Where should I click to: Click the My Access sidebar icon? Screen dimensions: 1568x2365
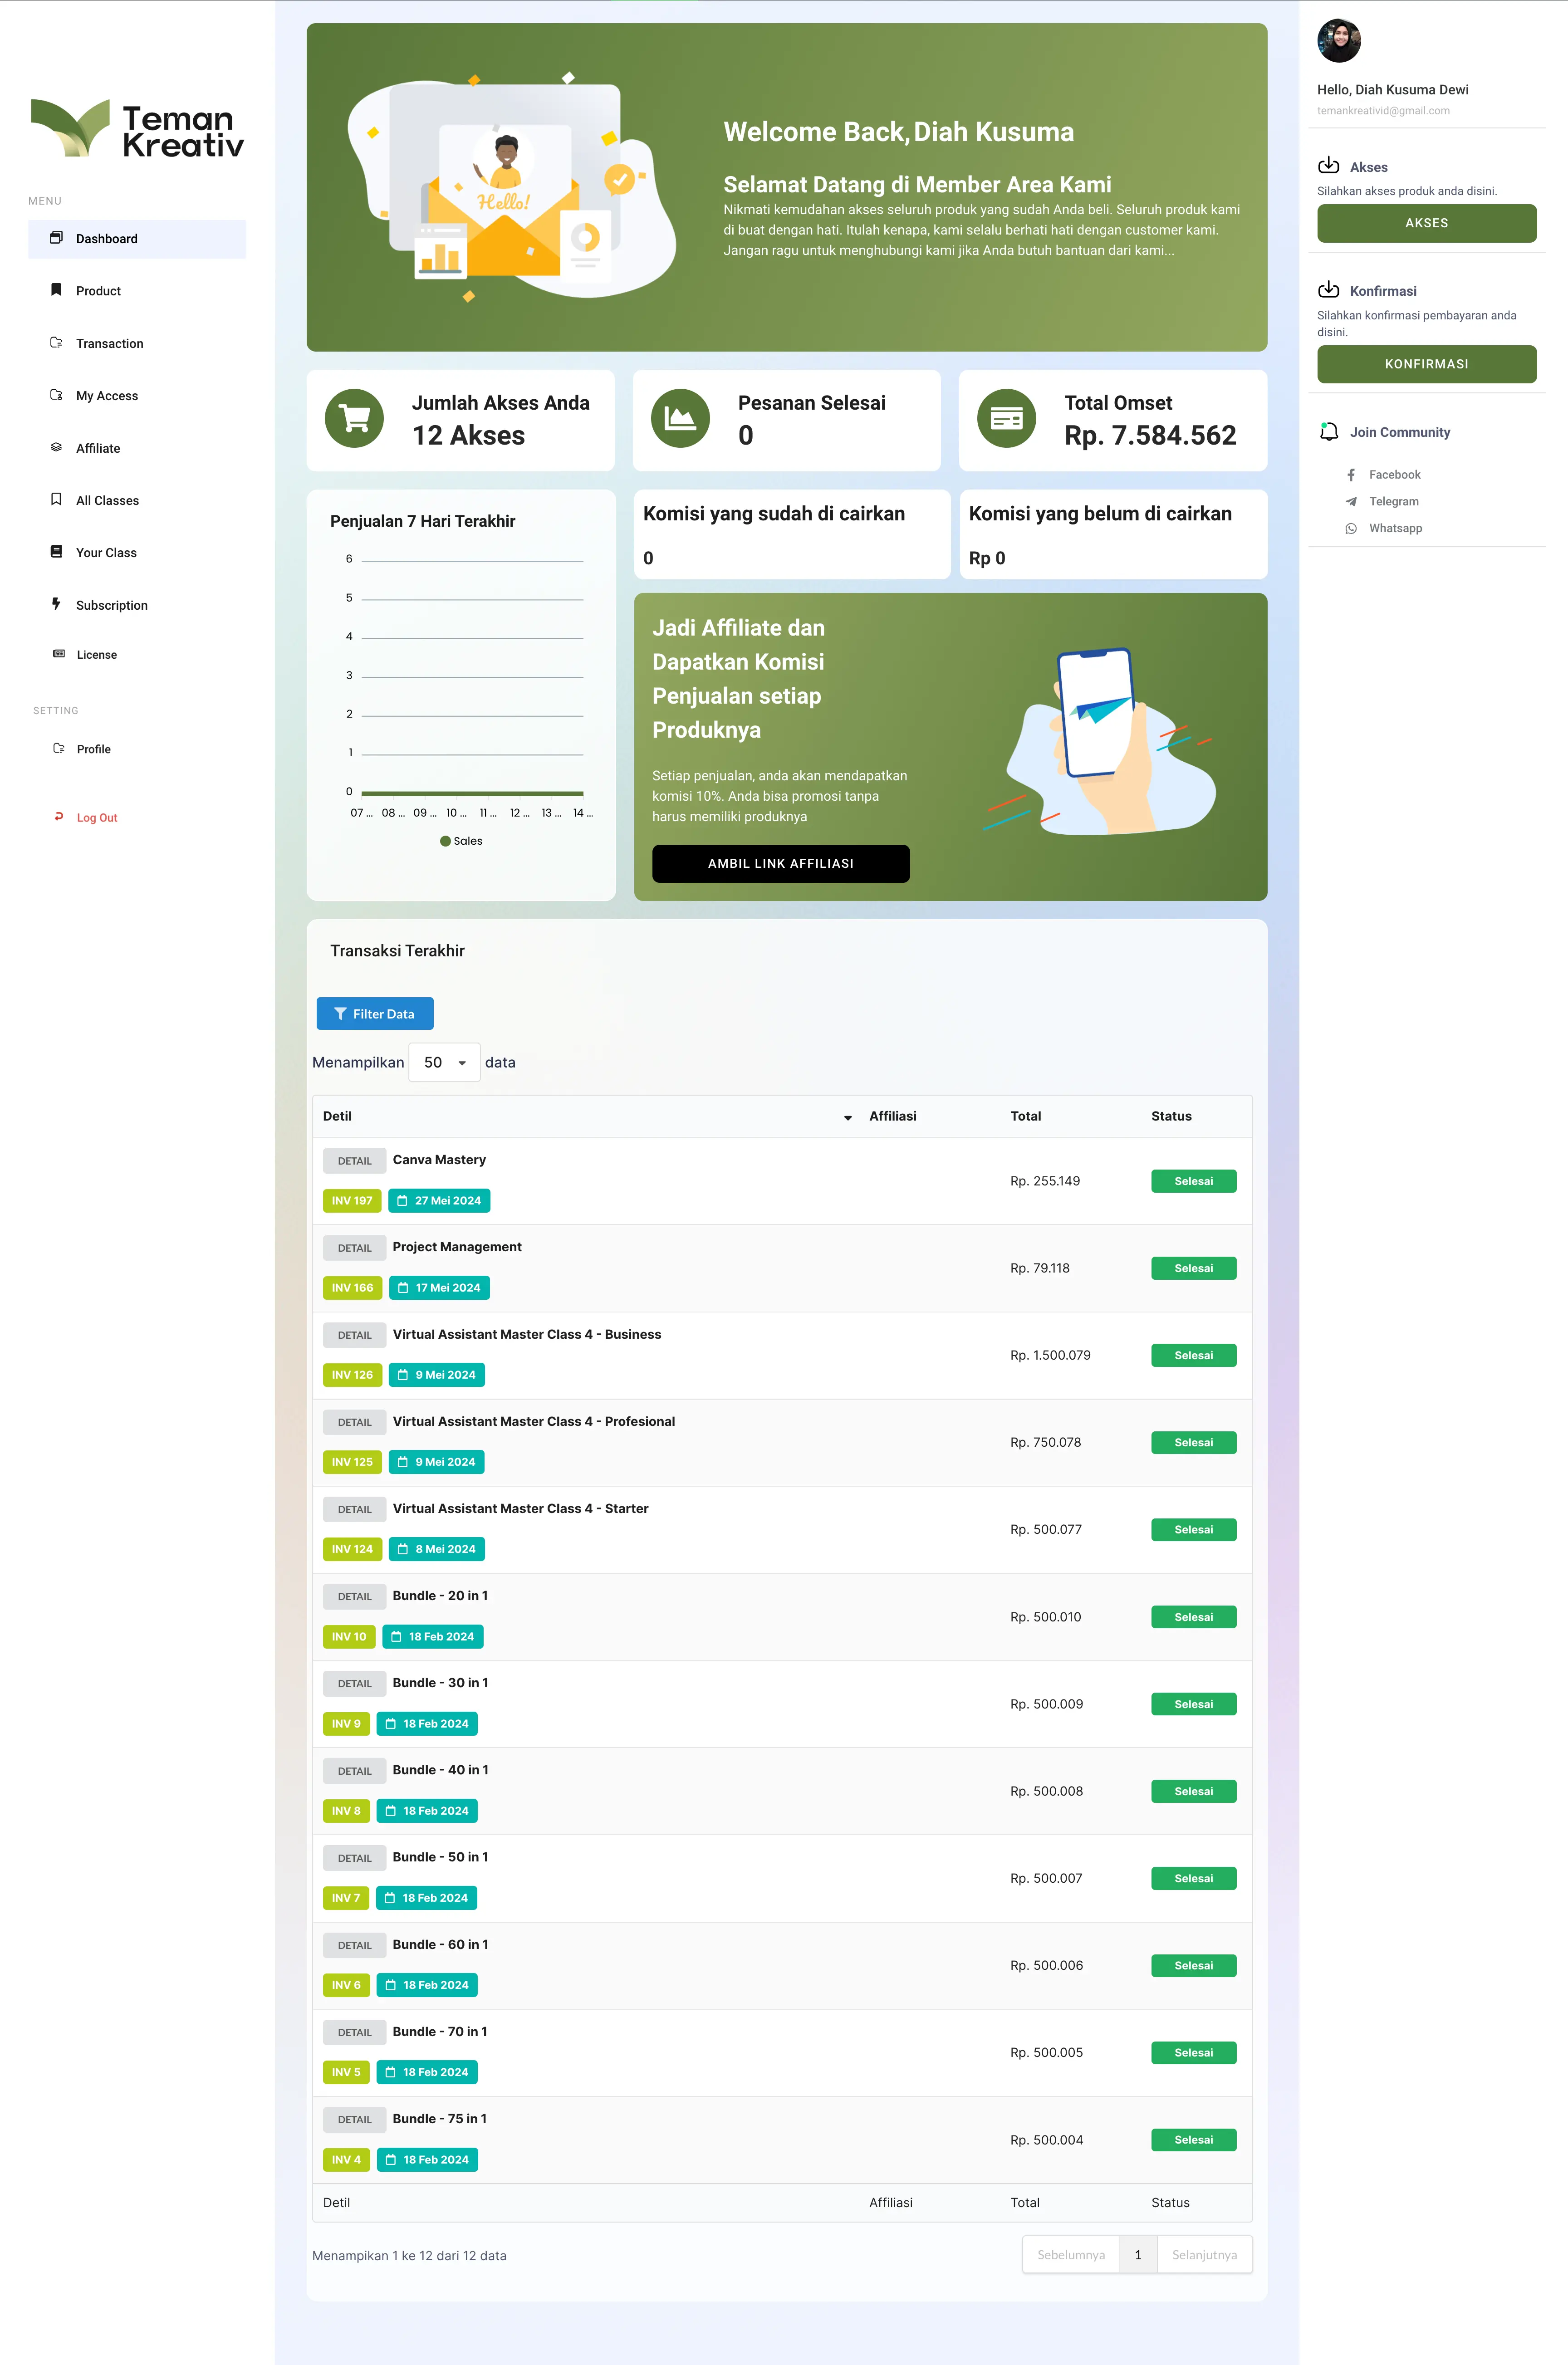pos(56,395)
